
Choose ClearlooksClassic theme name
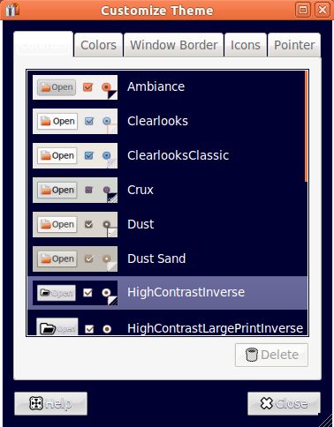click(x=178, y=155)
